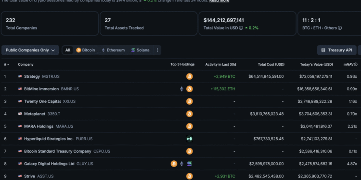Image resolution: width=361 pixels, height=180 pixels.
Task: Click the +2,949 BTC activity value
Action: pyautogui.click(x=224, y=76)
